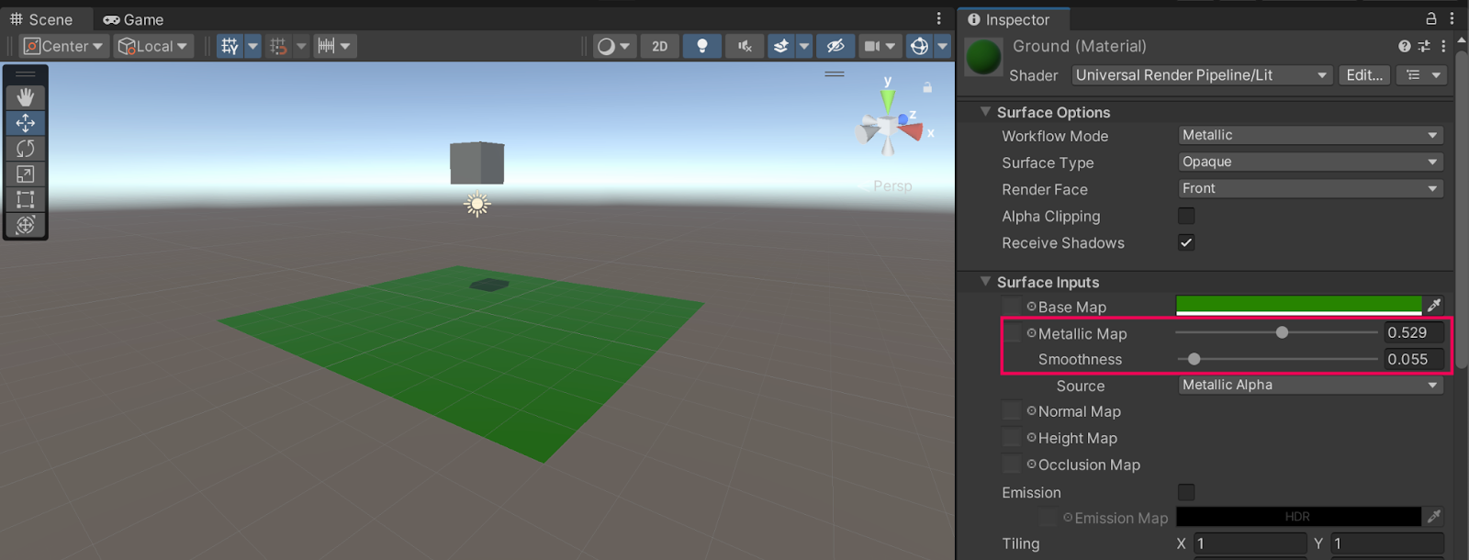
Task: Toggle scene lighting bulb icon
Action: (x=701, y=46)
